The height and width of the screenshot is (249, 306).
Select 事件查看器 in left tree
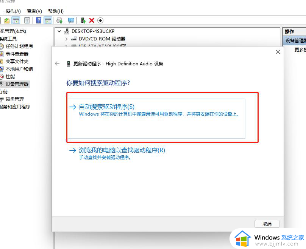[17, 54]
